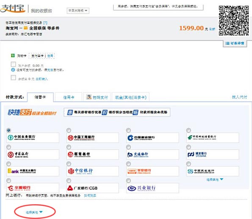Expand 选择其他 under the online banking row
Viewport: 252px width, 219px height.
click(x=34, y=212)
